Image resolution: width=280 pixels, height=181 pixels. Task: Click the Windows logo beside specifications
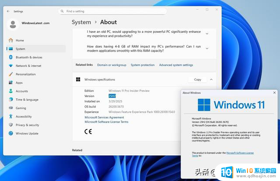pyautogui.click(x=78, y=80)
